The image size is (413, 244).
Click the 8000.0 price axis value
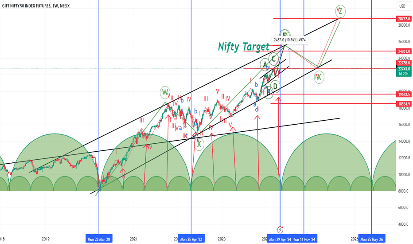(x=404, y=191)
